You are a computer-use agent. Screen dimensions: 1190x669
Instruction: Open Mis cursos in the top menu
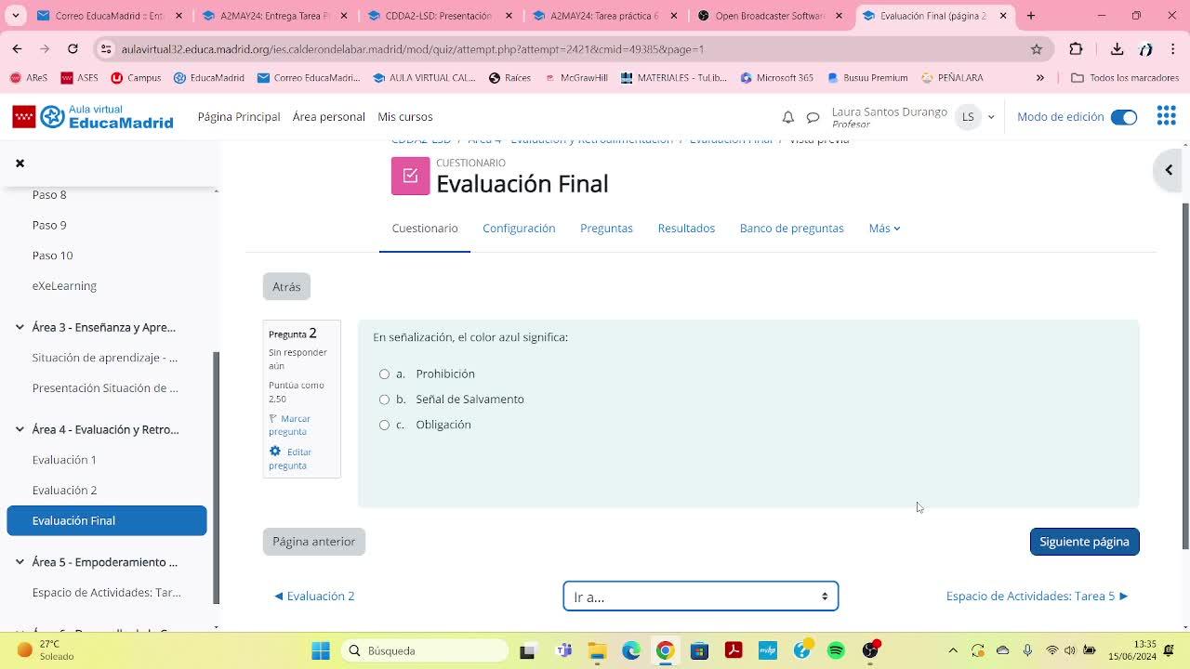click(x=405, y=117)
